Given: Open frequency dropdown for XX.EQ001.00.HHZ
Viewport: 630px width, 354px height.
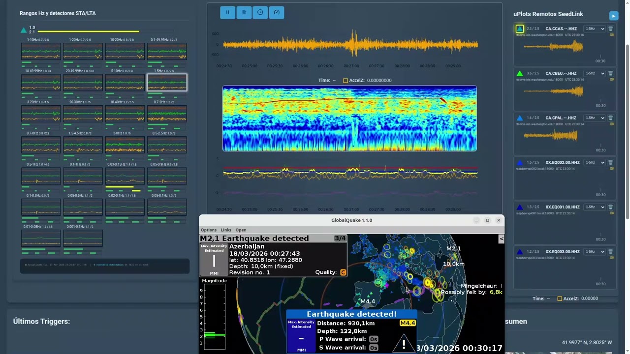Looking at the screenshot, I should tap(594, 207).
